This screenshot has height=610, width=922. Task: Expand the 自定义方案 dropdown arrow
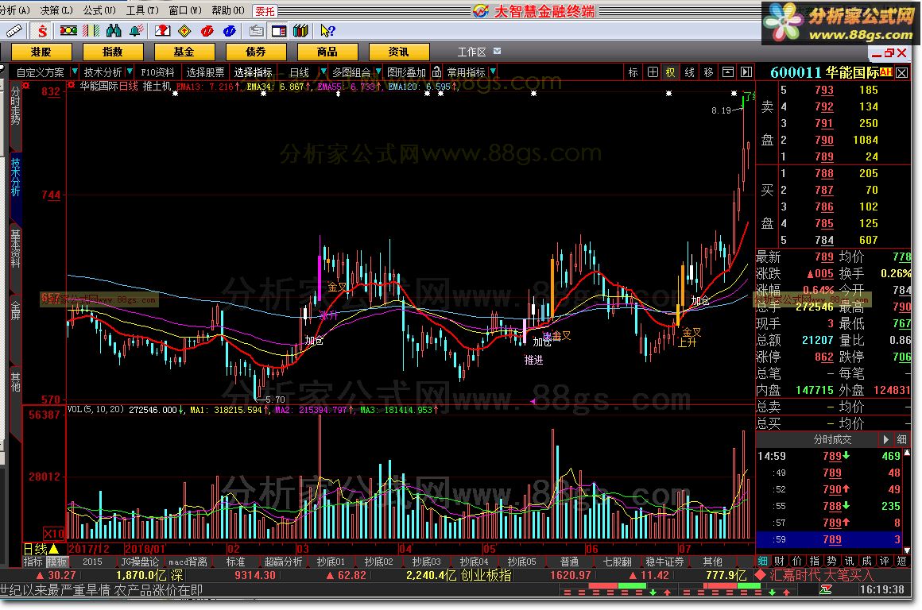[x=74, y=71]
